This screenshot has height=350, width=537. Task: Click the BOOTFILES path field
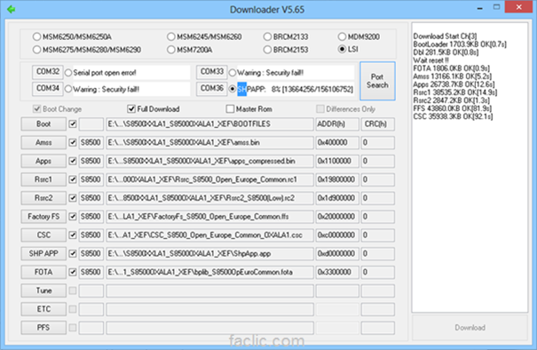[209, 124]
